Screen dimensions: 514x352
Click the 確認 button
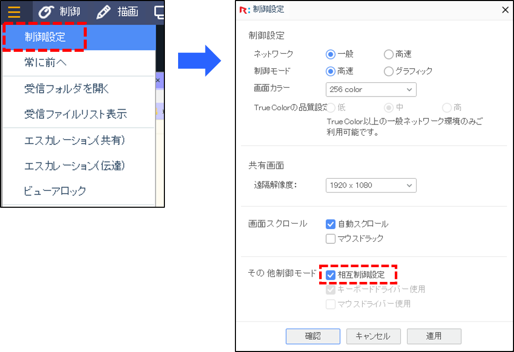313,336
